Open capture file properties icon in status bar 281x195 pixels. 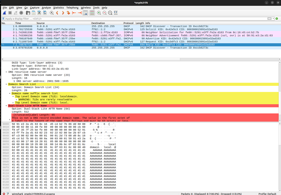point(8,194)
